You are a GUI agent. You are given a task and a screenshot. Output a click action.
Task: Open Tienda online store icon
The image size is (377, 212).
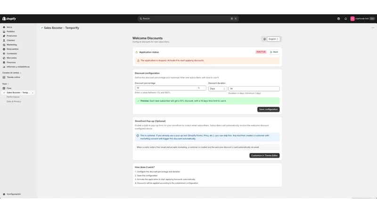click(x=4, y=77)
